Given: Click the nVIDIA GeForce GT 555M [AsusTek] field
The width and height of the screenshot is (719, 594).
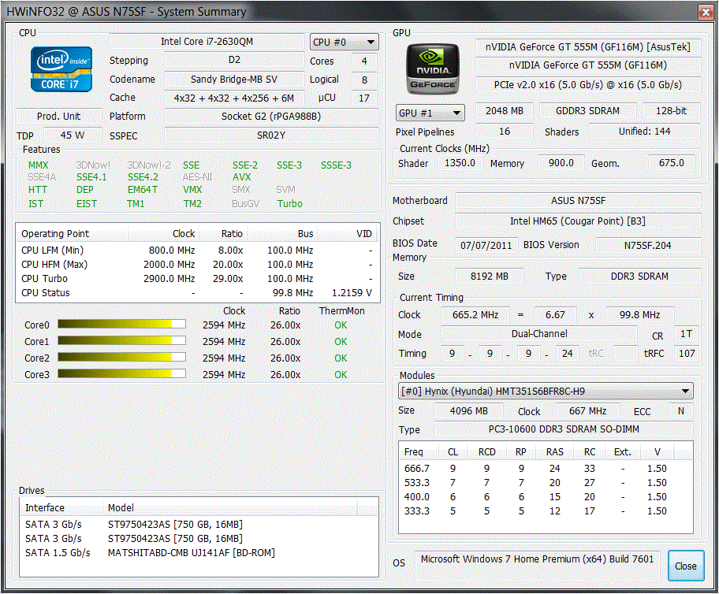Looking at the screenshot, I should coord(588,46).
